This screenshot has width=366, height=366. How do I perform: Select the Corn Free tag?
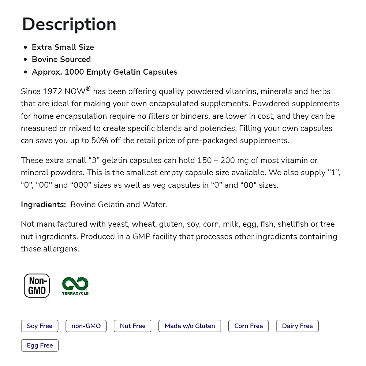coord(249,326)
